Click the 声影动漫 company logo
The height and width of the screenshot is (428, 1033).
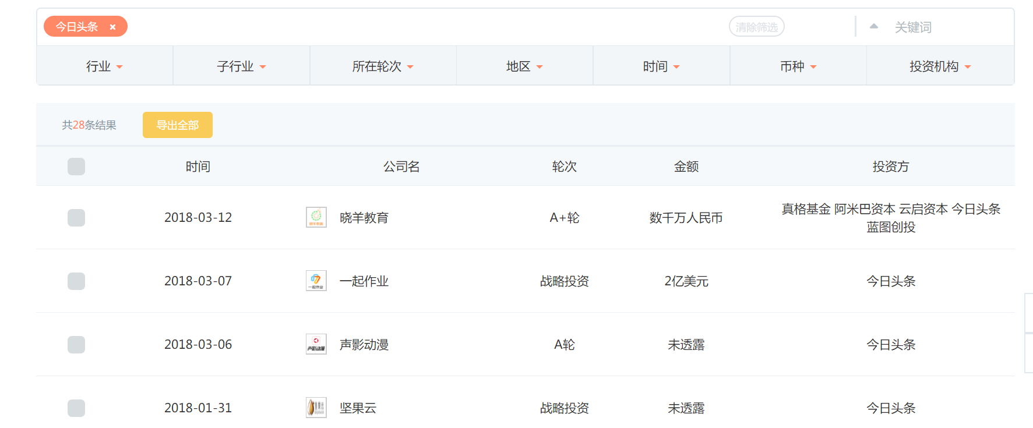point(316,344)
